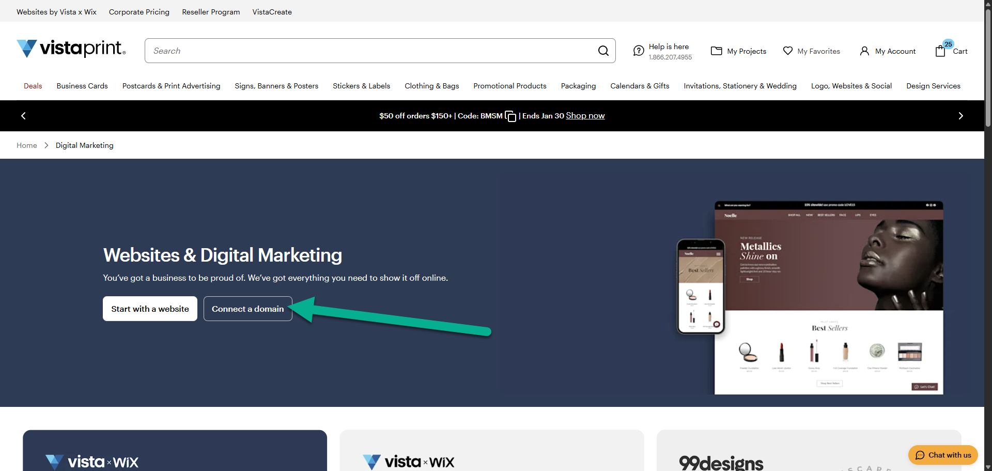Click the Digital Marketing breadcrumb text
Screen dimensions: 992x471
pos(84,145)
